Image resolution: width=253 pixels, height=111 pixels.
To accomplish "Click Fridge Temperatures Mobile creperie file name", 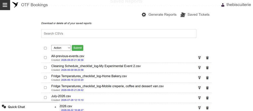I will pyautogui.click(x=108, y=86).
